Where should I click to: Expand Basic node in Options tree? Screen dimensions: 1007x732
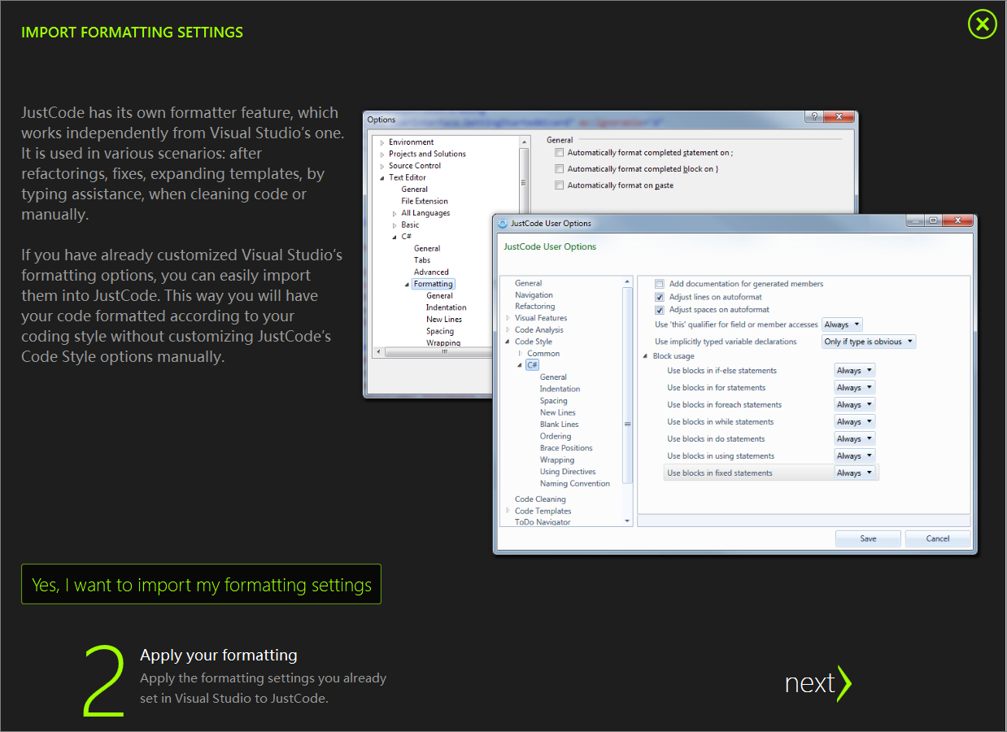coord(395,224)
